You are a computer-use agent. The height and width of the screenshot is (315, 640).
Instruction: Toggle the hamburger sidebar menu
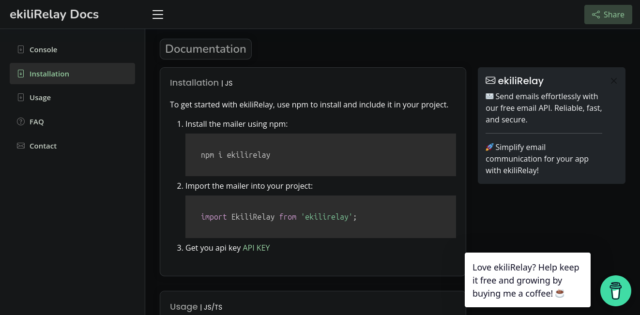point(158,15)
